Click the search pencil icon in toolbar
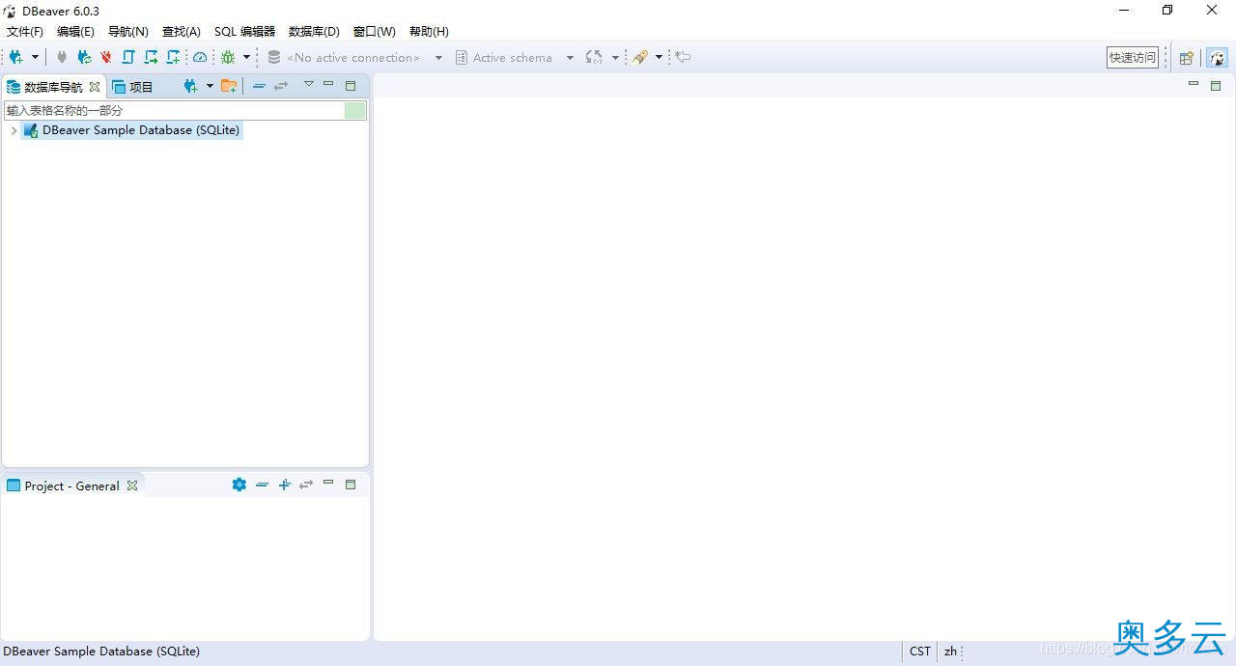The height and width of the screenshot is (666, 1236). (x=640, y=57)
